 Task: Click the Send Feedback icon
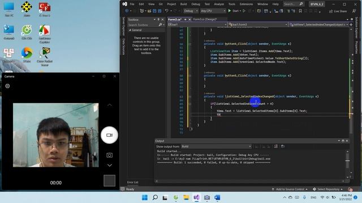(x=354, y=11)
